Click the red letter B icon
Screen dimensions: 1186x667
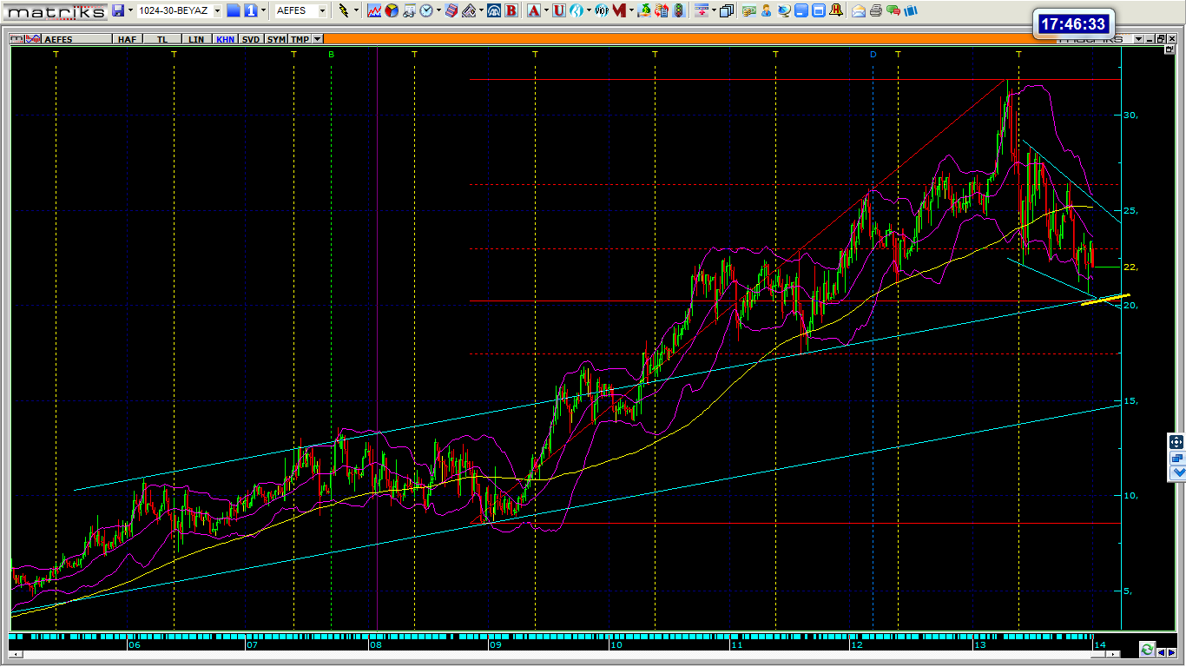click(511, 10)
